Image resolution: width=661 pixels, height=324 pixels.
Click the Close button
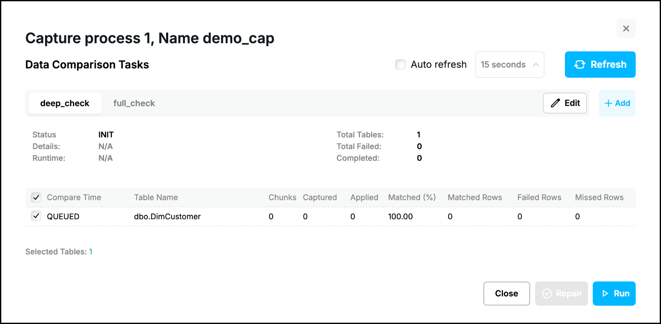tap(507, 293)
